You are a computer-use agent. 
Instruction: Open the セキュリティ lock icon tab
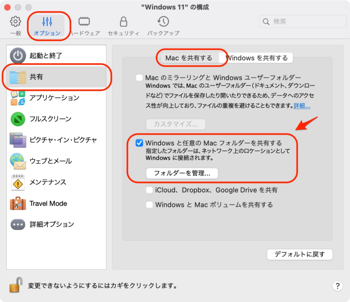pyautogui.click(x=123, y=21)
